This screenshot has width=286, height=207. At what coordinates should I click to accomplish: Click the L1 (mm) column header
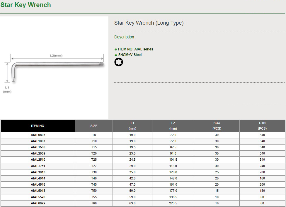(x=132, y=126)
